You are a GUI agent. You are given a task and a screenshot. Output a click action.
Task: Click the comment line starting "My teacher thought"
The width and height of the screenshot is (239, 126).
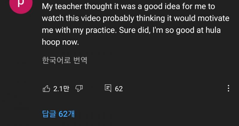128,7
